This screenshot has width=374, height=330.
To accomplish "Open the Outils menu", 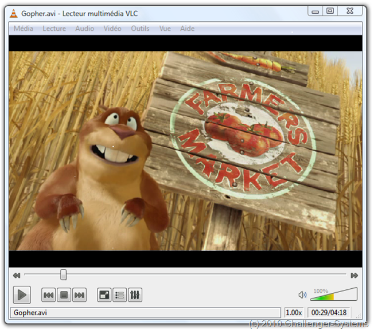I will (140, 29).
